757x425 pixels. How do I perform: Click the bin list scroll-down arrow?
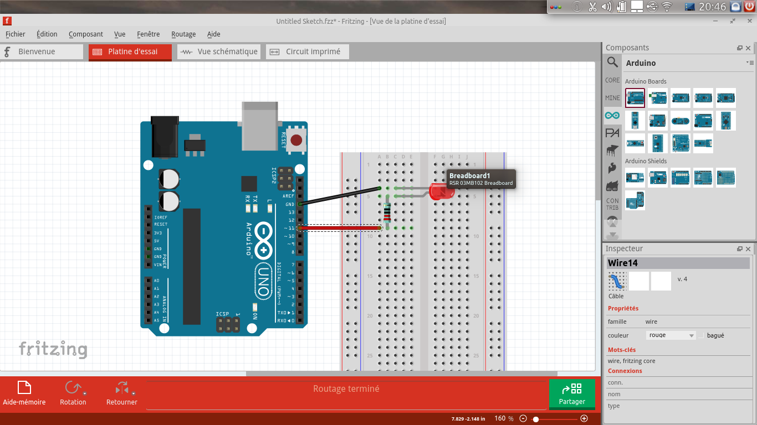612,236
